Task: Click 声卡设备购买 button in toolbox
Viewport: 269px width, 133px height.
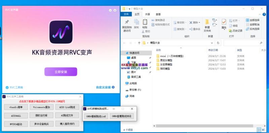Action: 41,124
